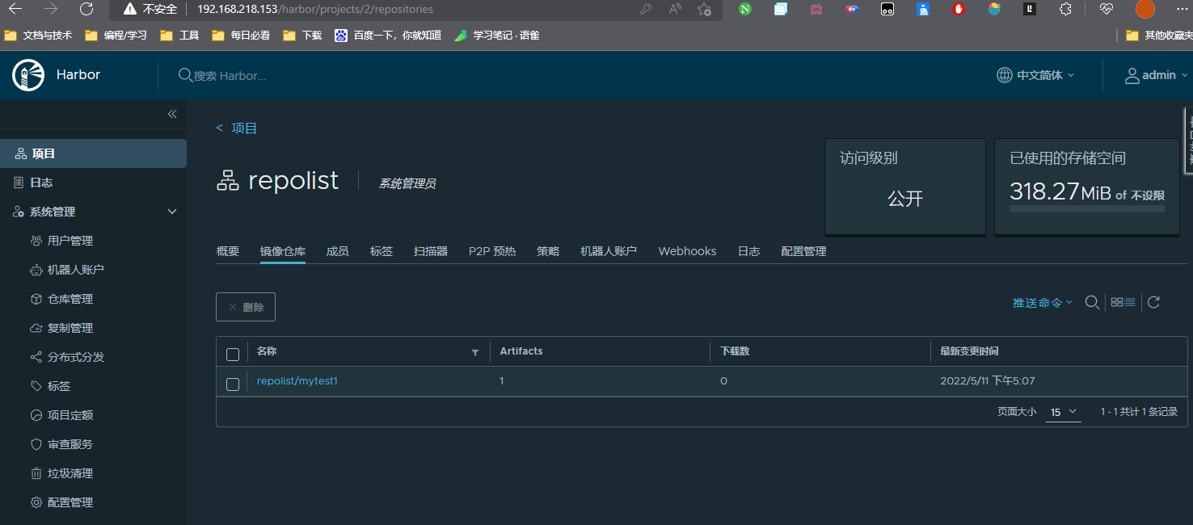The width and height of the screenshot is (1193, 525).
Task: Click the storage usage progress bar
Action: point(1087,208)
